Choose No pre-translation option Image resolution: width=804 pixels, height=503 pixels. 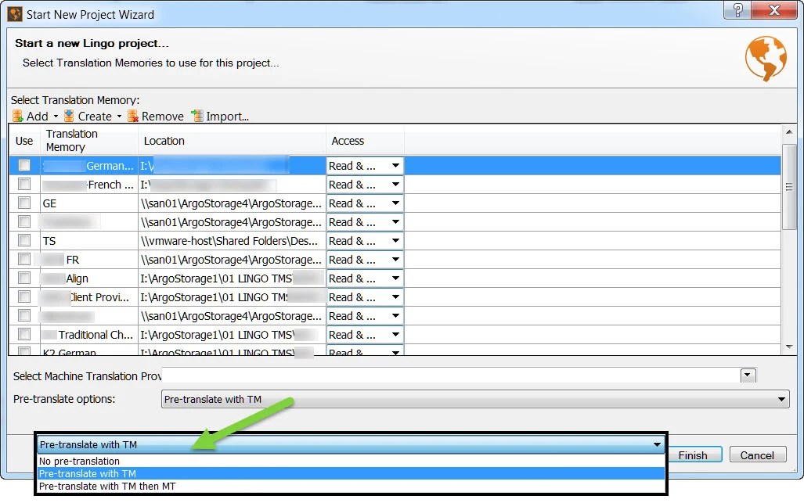(x=351, y=461)
